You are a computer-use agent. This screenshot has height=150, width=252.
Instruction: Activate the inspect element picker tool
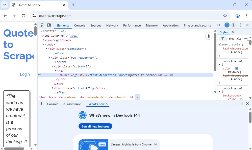pyautogui.click(x=42, y=25)
